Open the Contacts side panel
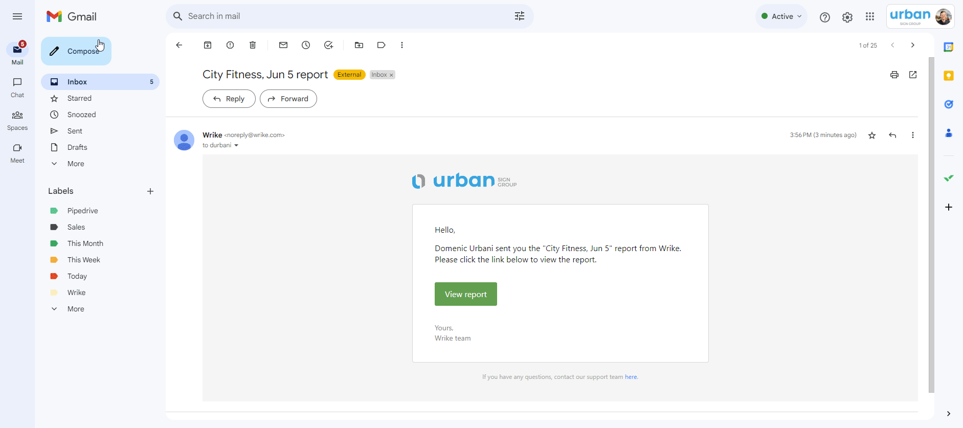Viewport: 963px width, 428px height. pyautogui.click(x=949, y=133)
